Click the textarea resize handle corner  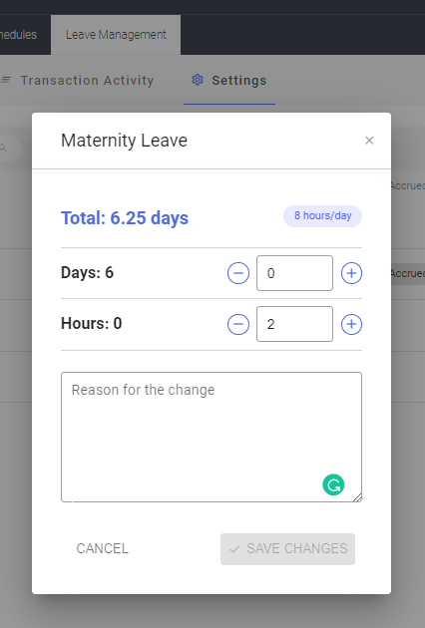coord(357,497)
